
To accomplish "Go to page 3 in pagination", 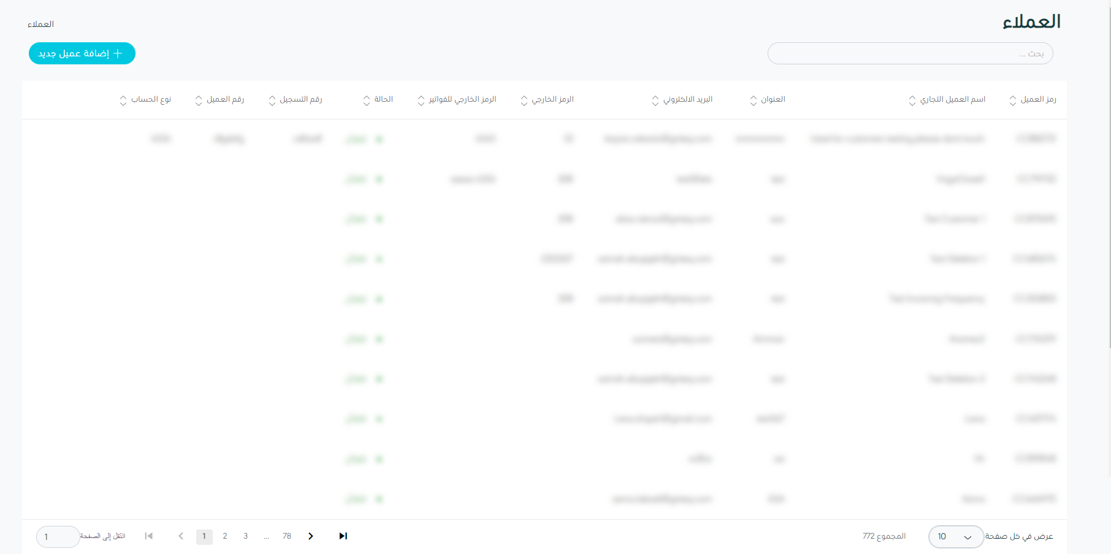I will tap(246, 536).
